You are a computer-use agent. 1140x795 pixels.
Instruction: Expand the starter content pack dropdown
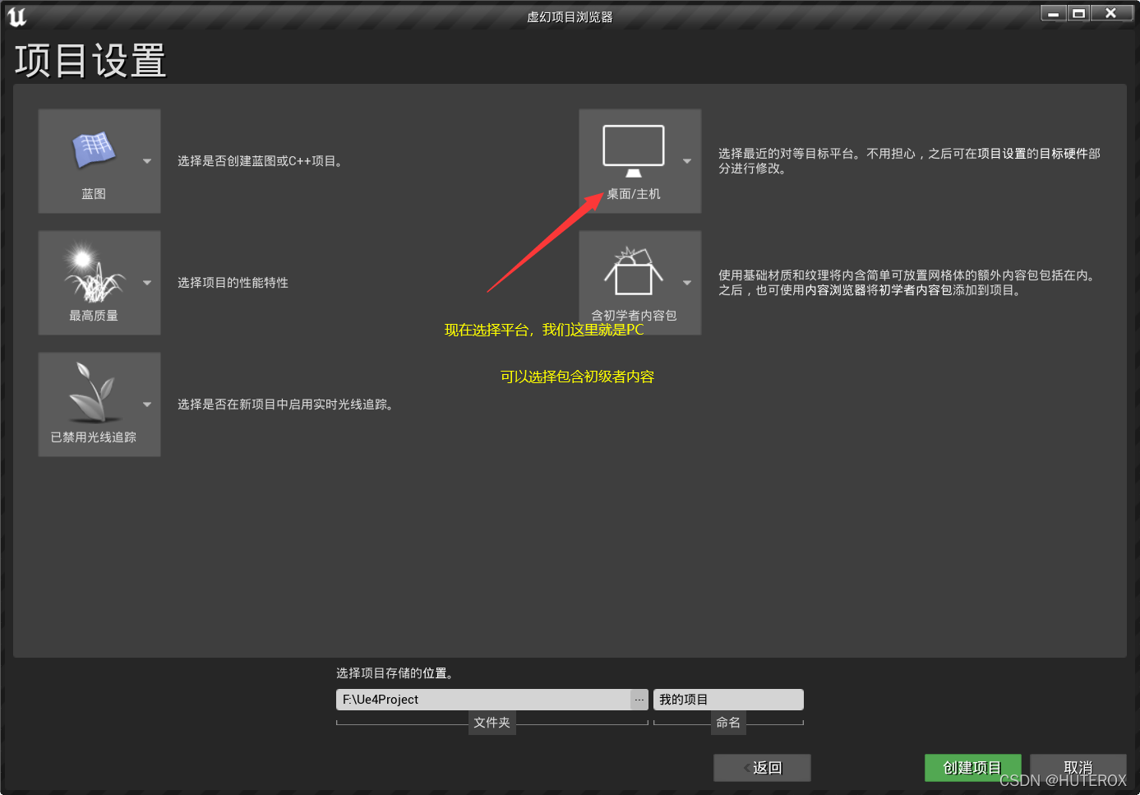[x=687, y=283]
